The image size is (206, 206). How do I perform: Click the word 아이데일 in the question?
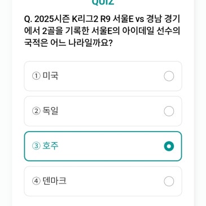[x=138, y=31]
